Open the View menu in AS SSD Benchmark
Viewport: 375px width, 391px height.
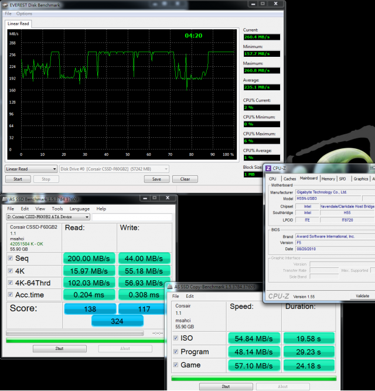(40, 209)
